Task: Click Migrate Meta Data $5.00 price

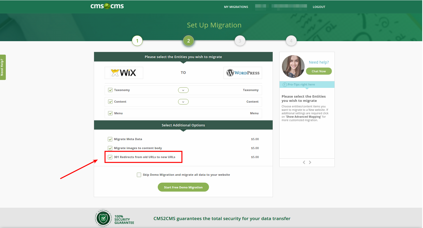Action: tap(255, 139)
